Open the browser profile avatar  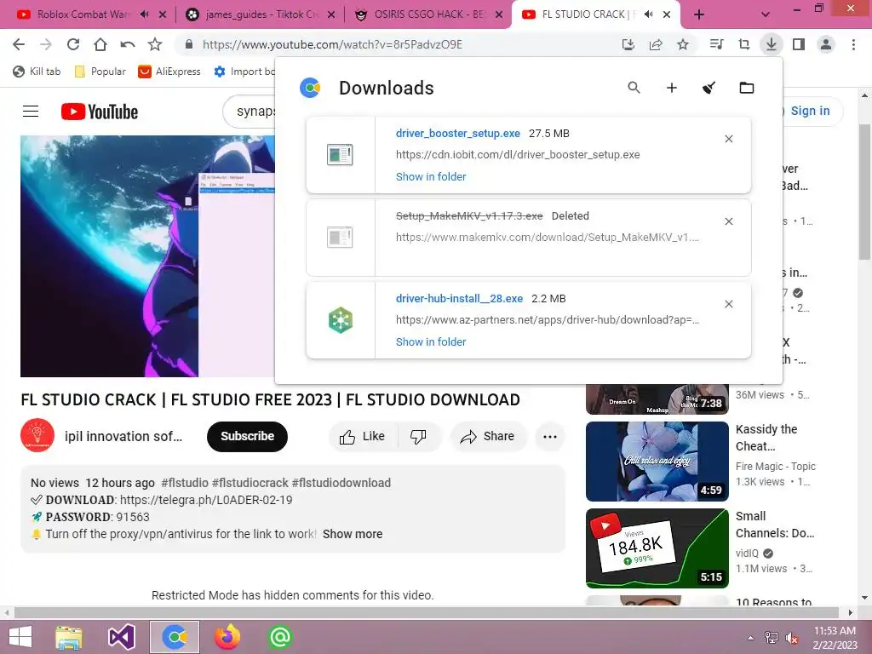[826, 44]
